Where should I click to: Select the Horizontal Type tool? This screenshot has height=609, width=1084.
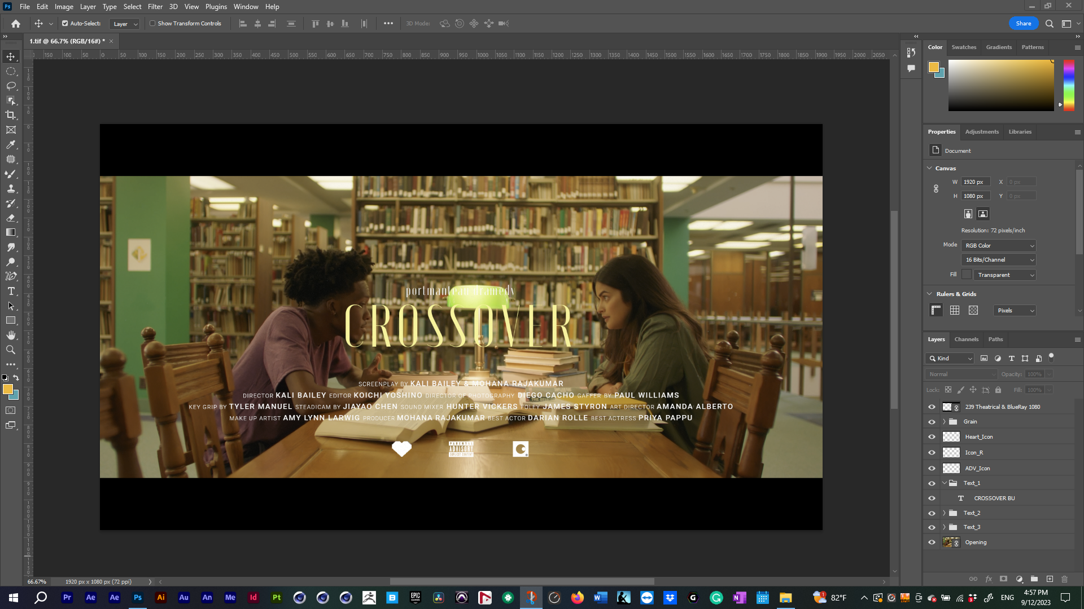coord(11,291)
